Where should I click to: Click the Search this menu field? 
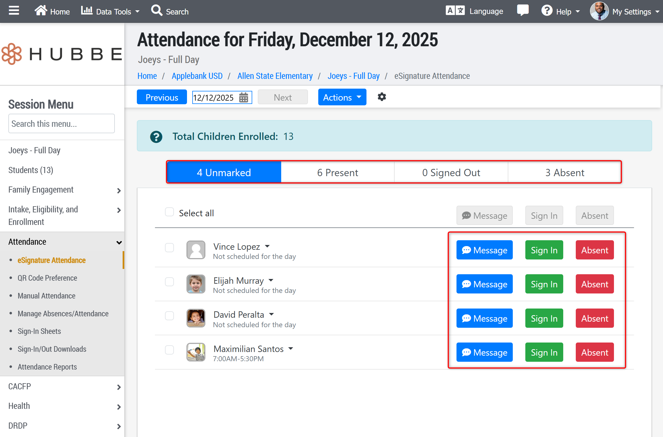pos(61,123)
